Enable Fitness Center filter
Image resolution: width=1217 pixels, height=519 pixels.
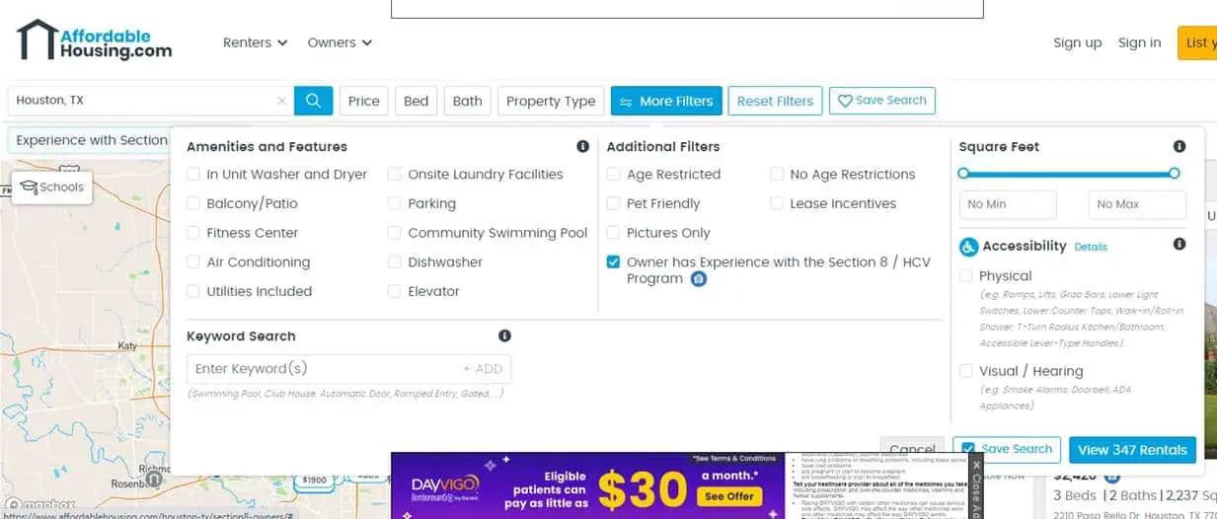[x=193, y=233]
